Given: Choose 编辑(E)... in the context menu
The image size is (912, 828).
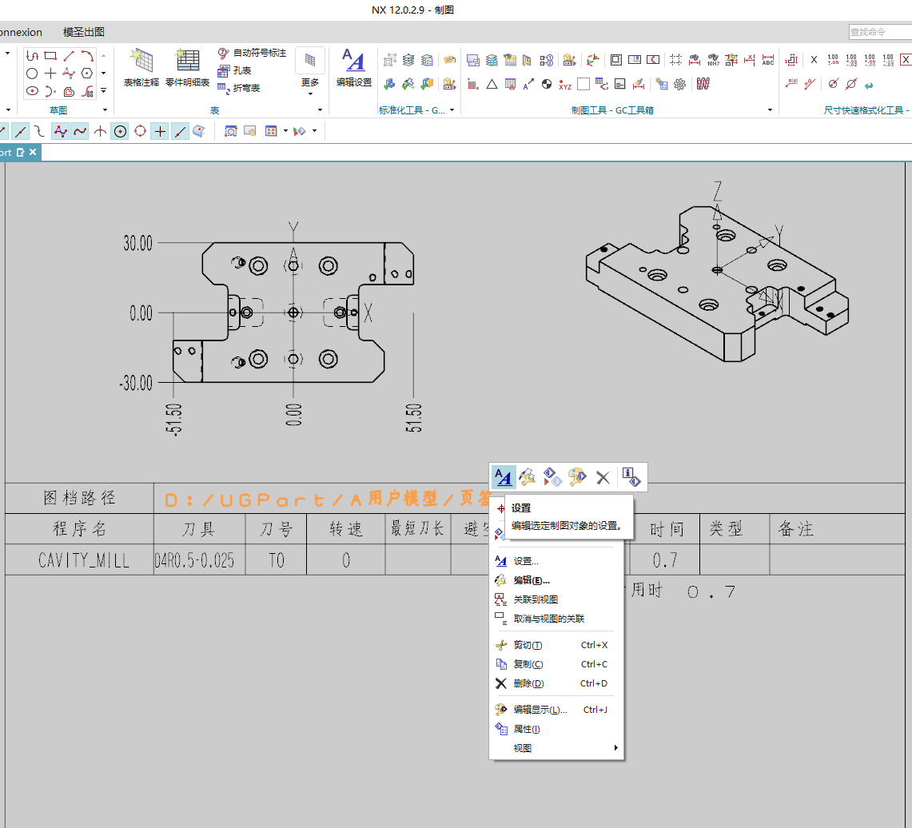Looking at the screenshot, I should click(556, 580).
